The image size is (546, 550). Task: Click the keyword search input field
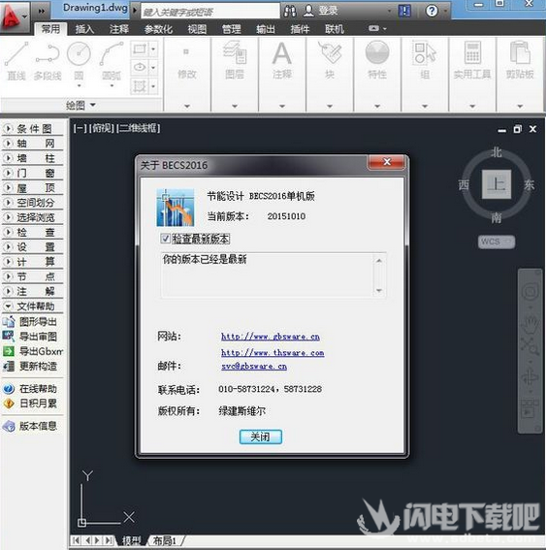[210, 12]
